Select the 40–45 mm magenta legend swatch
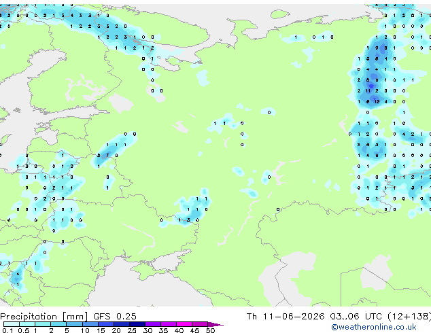 184,324
